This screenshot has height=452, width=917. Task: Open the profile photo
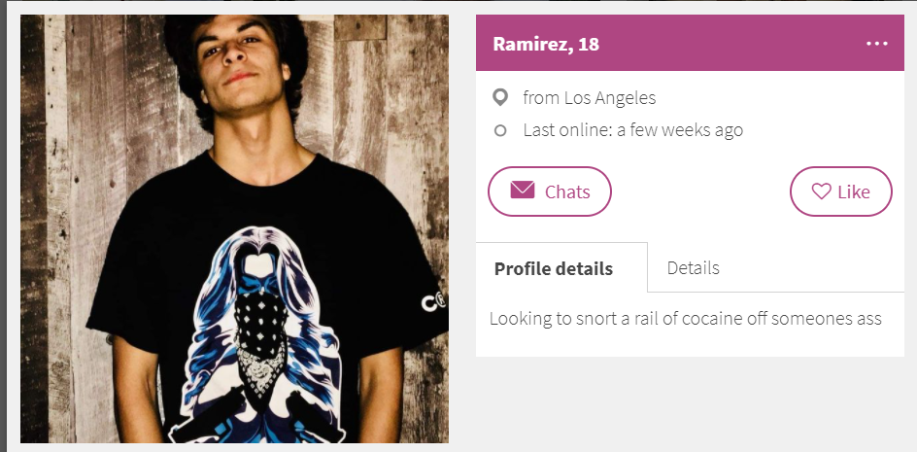[x=234, y=228]
